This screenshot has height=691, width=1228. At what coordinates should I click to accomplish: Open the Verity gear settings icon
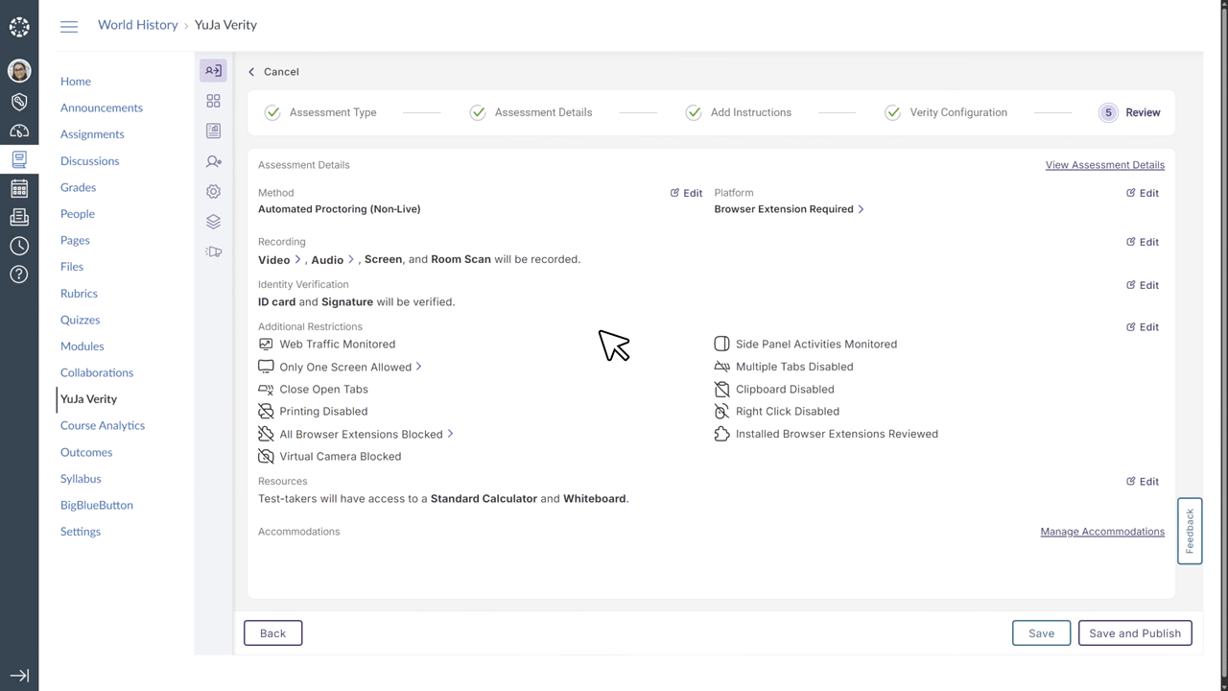(213, 192)
